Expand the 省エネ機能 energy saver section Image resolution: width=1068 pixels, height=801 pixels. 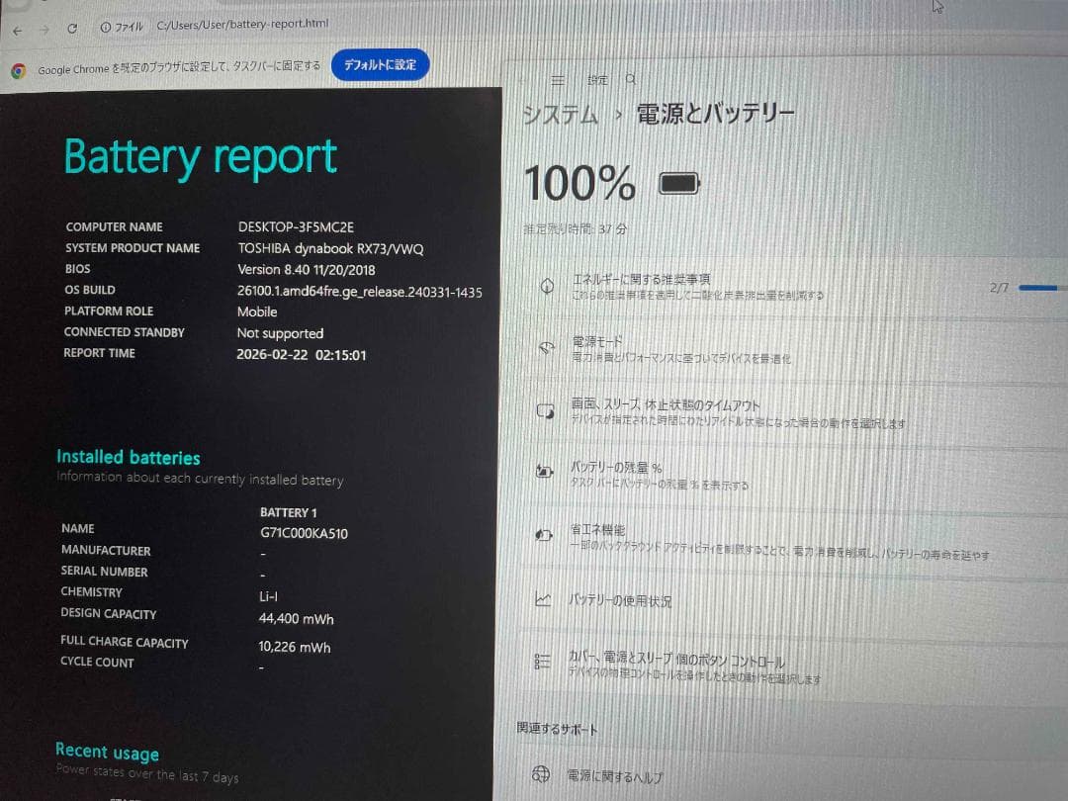pyautogui.click(x=793, y=541)
